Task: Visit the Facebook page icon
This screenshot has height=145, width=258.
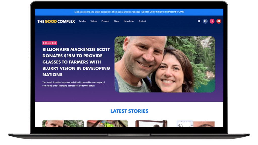Action: 205,21
